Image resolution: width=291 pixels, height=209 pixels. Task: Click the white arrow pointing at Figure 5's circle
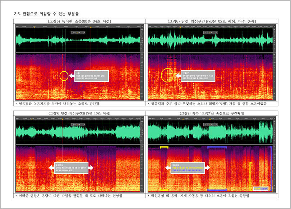pyautogui.click(x=71, y=76)
